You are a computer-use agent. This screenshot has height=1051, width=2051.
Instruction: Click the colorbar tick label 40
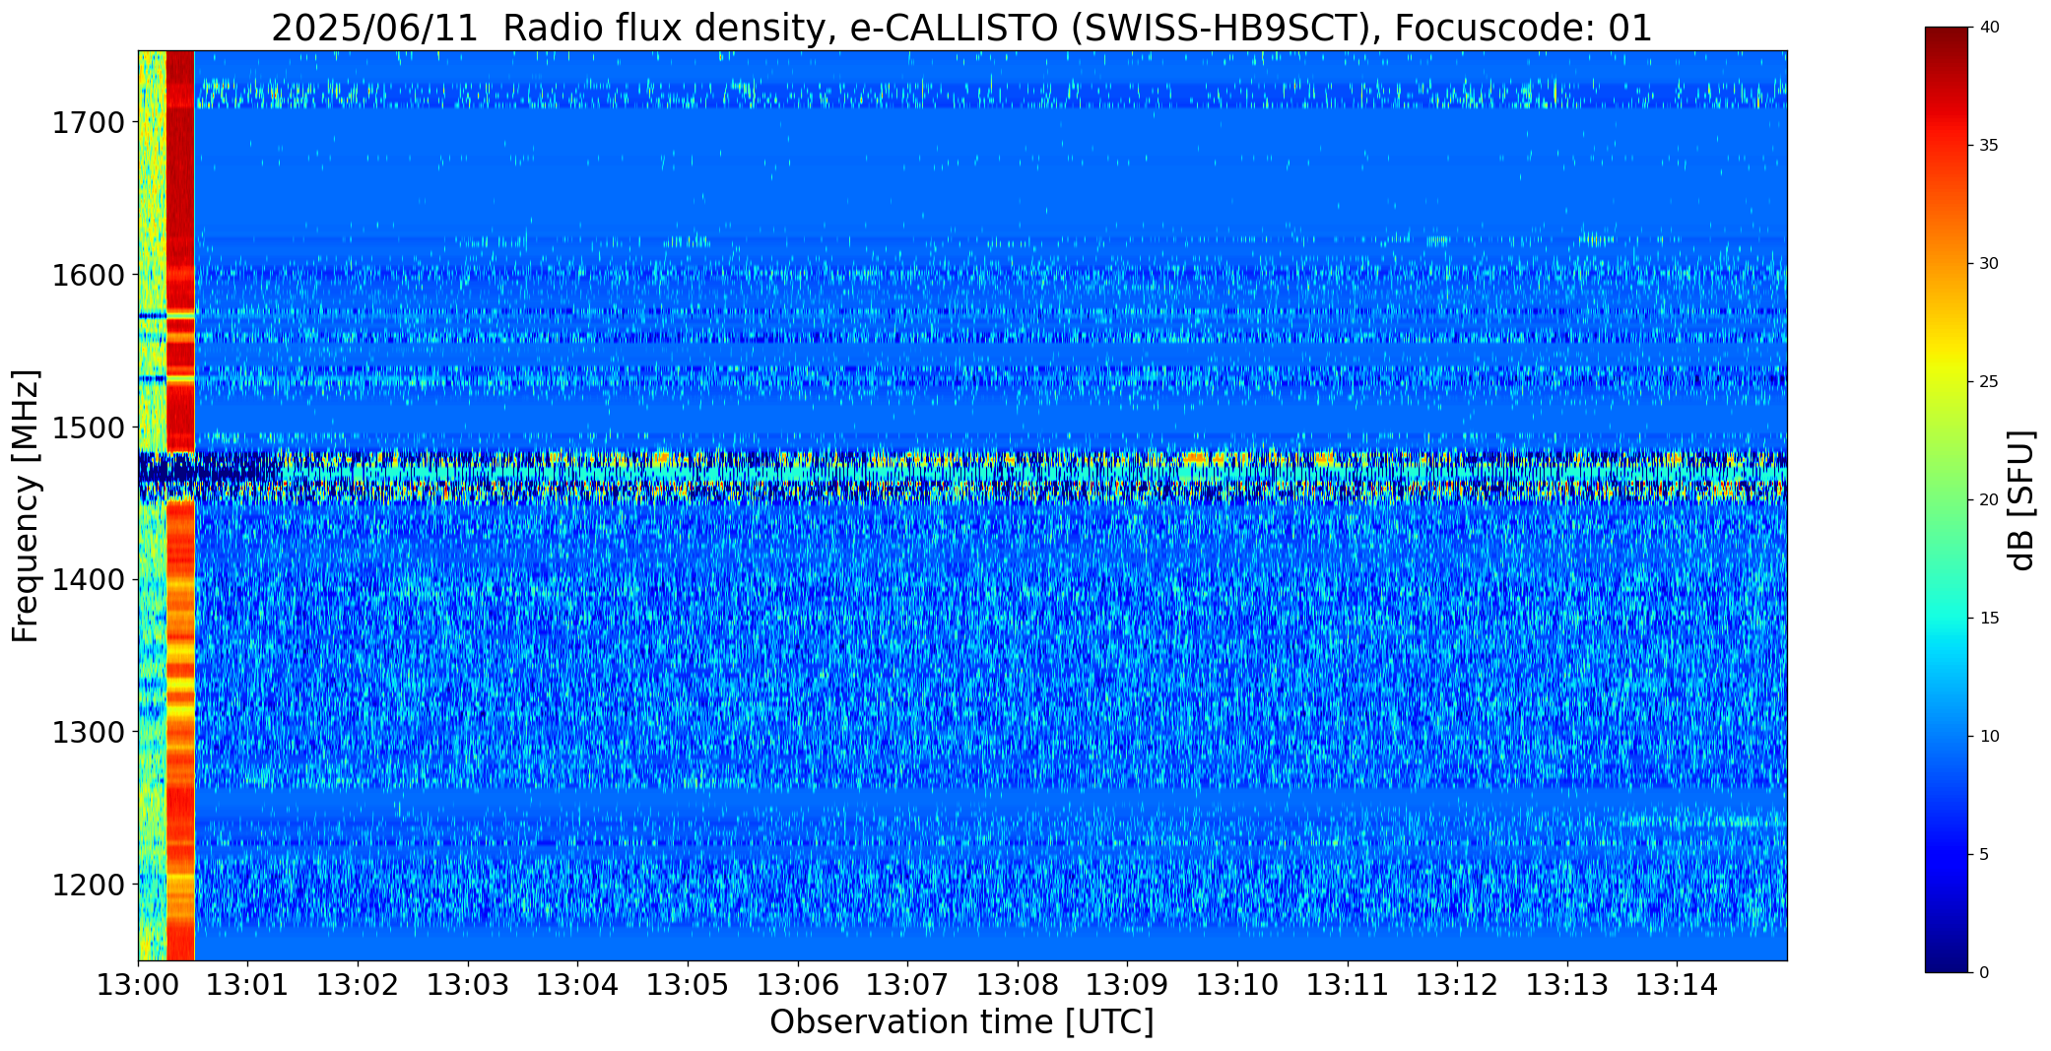tap(1989, 28)
